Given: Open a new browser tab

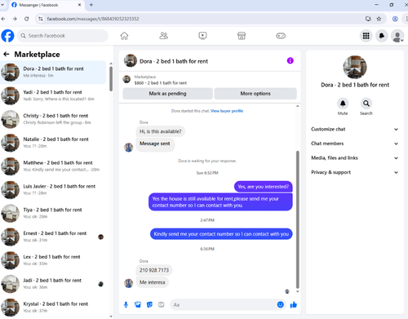Looking at the screenshot, I should coord(91,5).
